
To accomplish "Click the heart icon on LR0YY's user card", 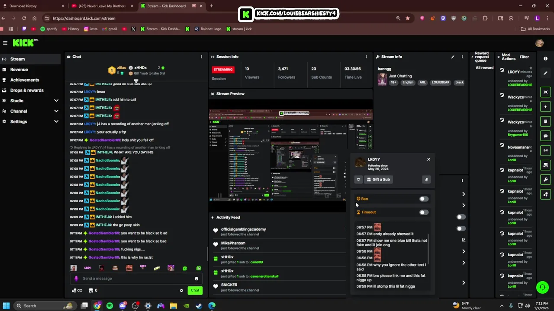I will tap(358, 179).
